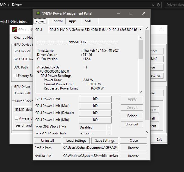This screenshot has height=172, width=184.
Task: Click the win11-64bit-inter... file name
Action: [14, 22]
